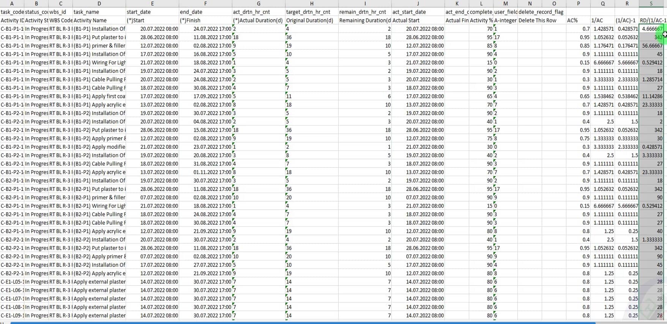Click the 'act_drtn_hr_cnt' cell
Image resolution: width=667 pixels, height=324 pixels.
[259, 12]
